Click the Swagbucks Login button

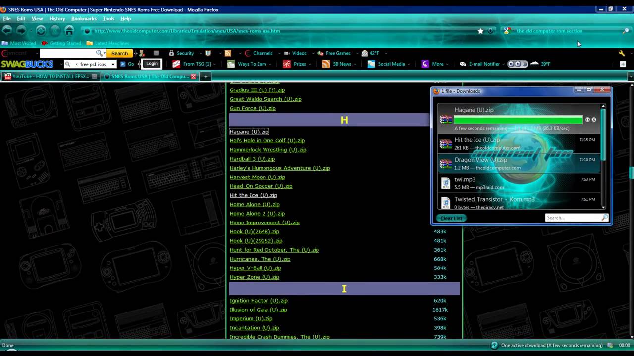[152, 64]
